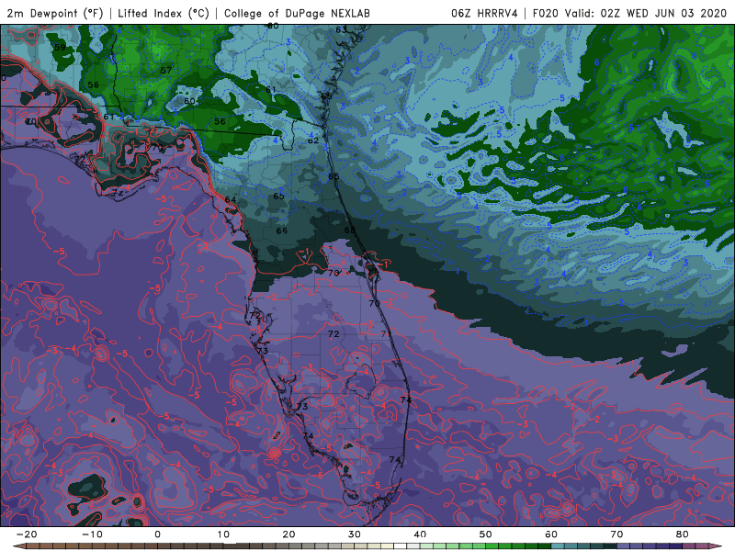Click the "College of DuPage NEXLAB" label
The height and width of the screenshot is (551, 735).
[297, 13]
